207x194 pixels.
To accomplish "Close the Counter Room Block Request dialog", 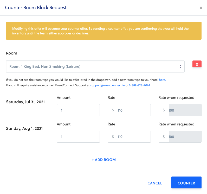I will [201, 8].
